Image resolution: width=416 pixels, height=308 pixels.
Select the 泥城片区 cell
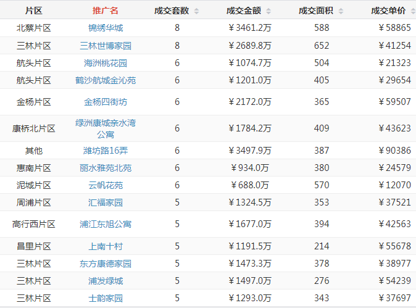(x=34, y=185)
